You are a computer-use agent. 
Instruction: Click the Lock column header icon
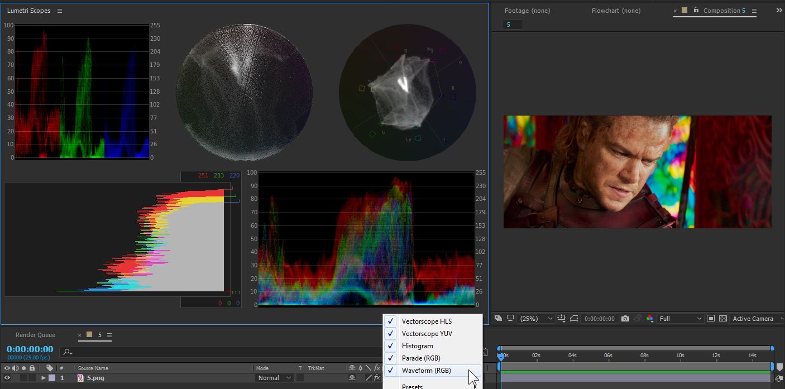(x=32, y=368)
